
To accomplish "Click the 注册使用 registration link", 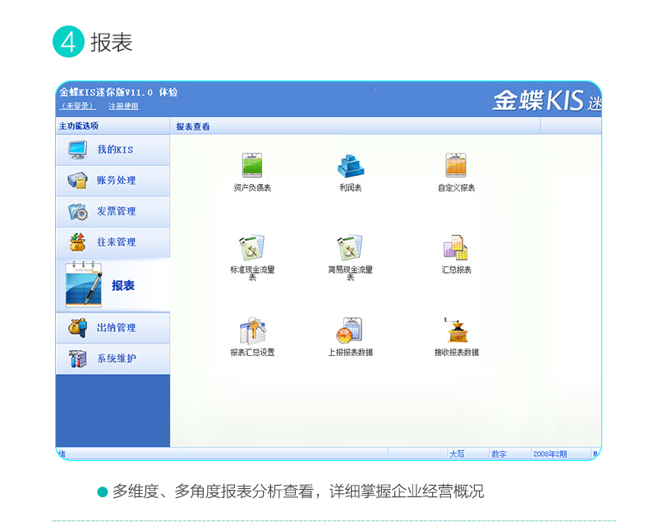I will point(123,106).
